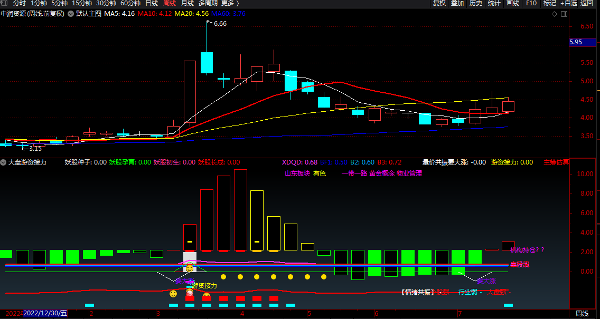Click the 妖股孕育: 0.00 label
Viewport: 600px width, 319px height.
(130, 162)
